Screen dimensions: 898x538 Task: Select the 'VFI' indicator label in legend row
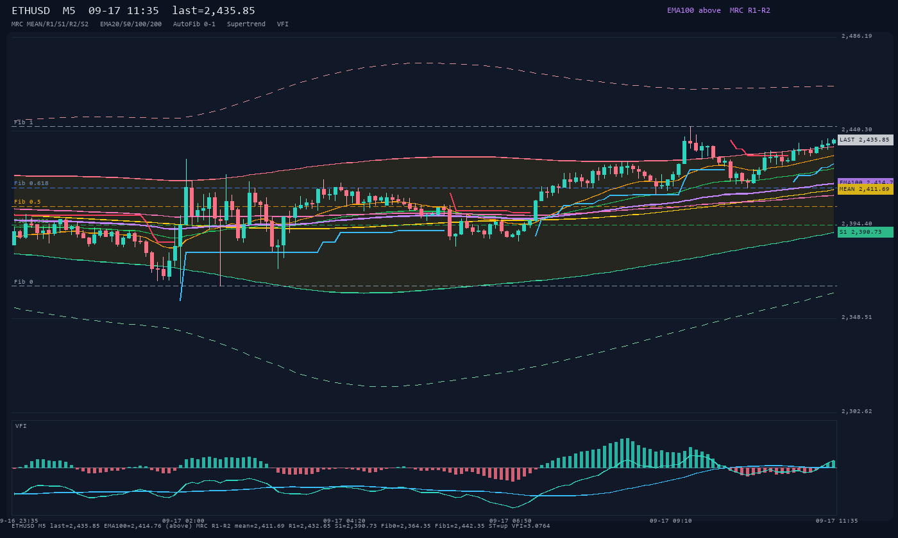coord(283,24)
